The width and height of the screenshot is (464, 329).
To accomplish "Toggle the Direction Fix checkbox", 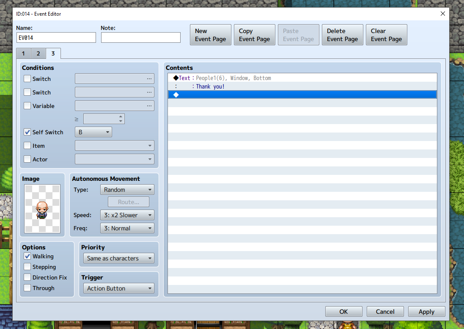I will coord(27,277).
